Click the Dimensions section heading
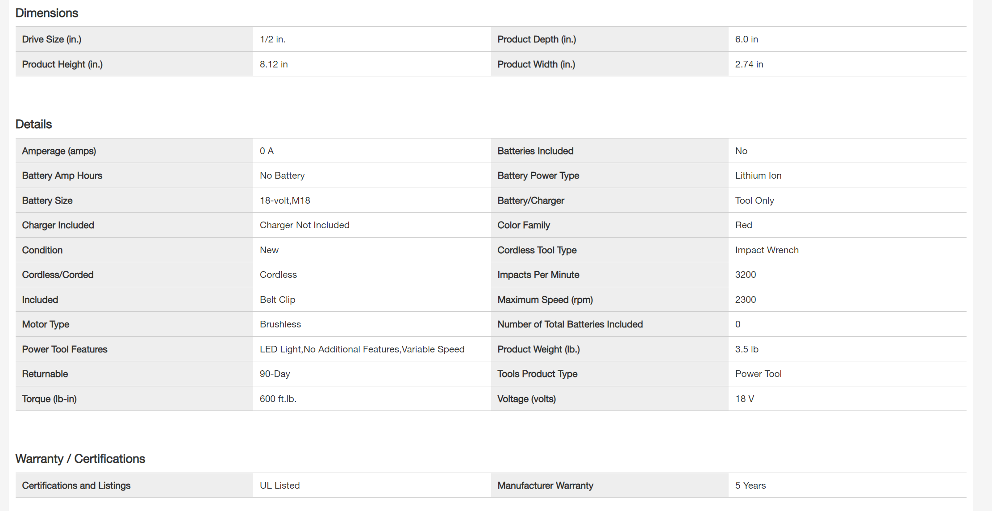The width and height of the screenshot is (992, 511). tap(47, 13)
